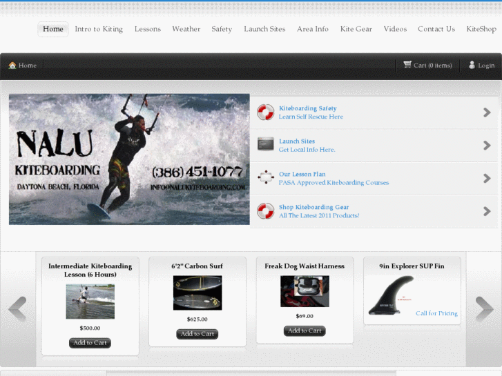Go to the Contact Us menu item
This screenshot has width=502, height=376.
[436, 29]
